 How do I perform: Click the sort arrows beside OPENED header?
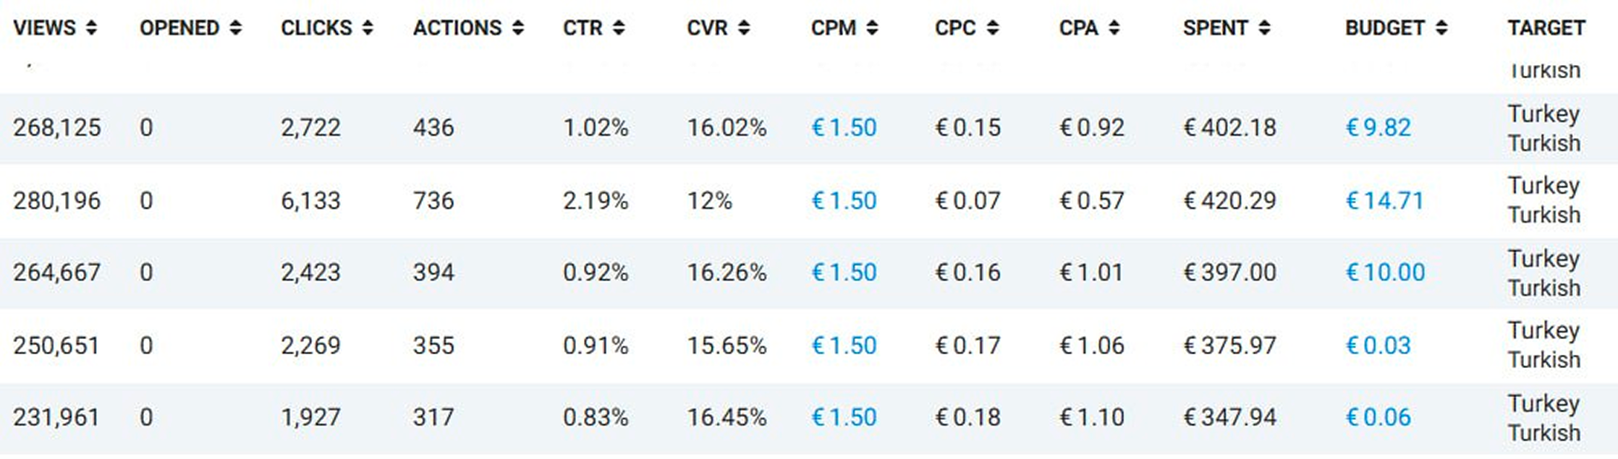coord(235,28)
